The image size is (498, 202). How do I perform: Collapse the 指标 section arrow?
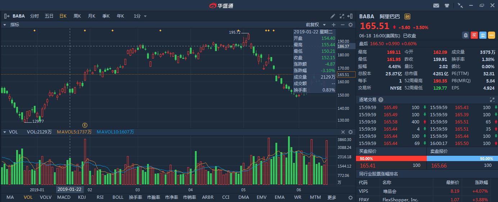click(5, 25)
